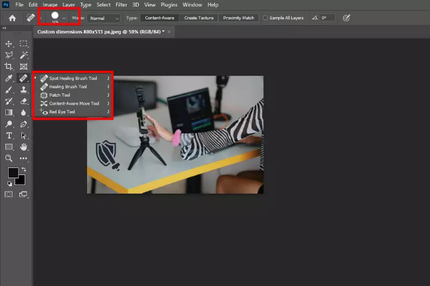Toggle Quick Mask mode
This screenshot has height=286, width=430.
(x=9, y=194)
